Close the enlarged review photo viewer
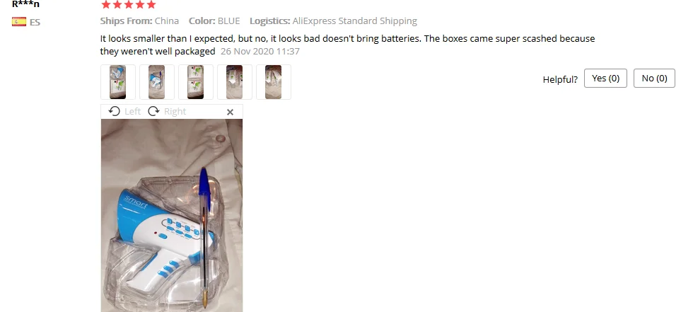 point(230,112)
